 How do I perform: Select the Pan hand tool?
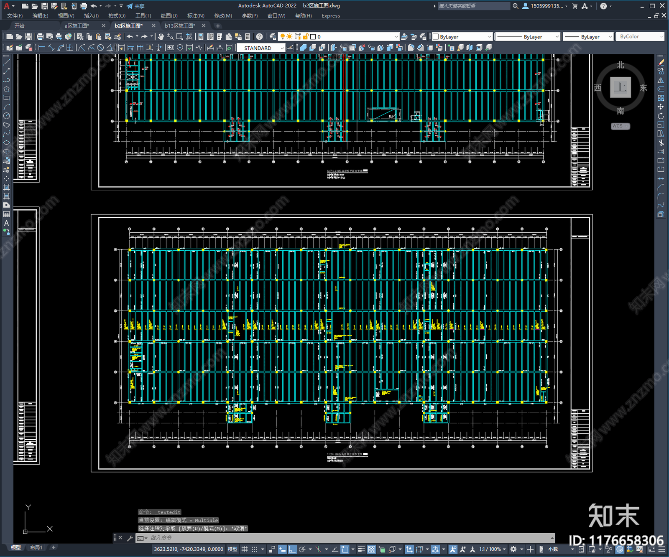point(161,37)
